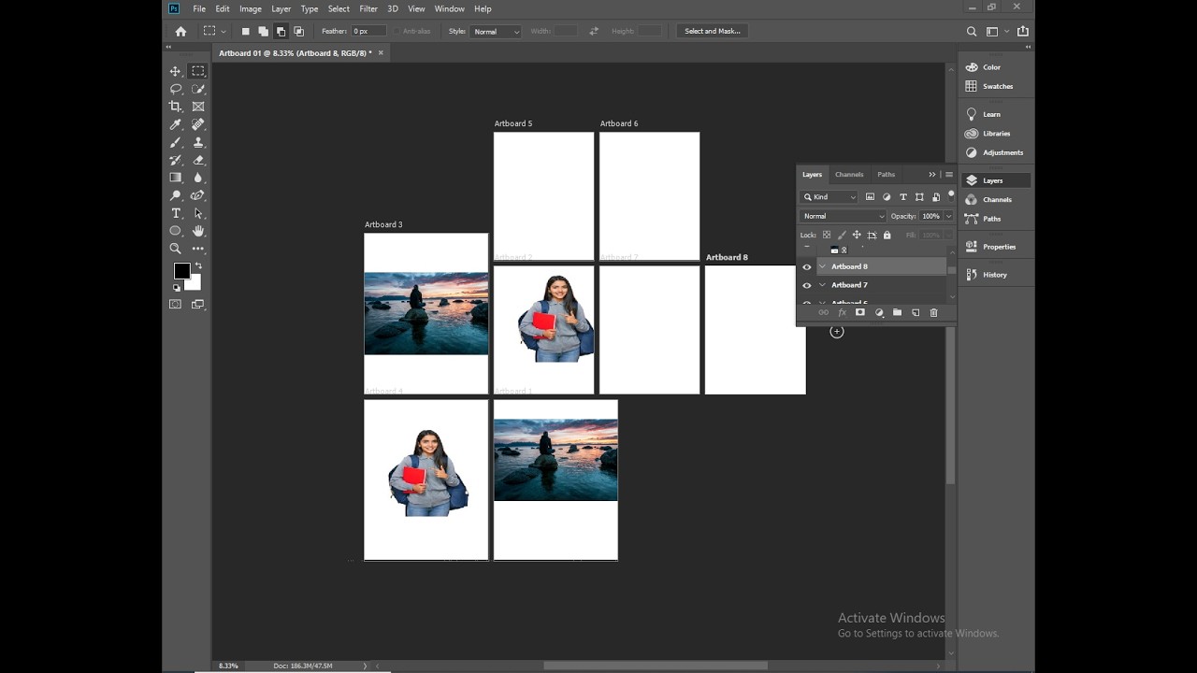This screenshot has width=1197, height=673.
Task: Collapse Artboard 7 group chevron
Action: point(823,285)
